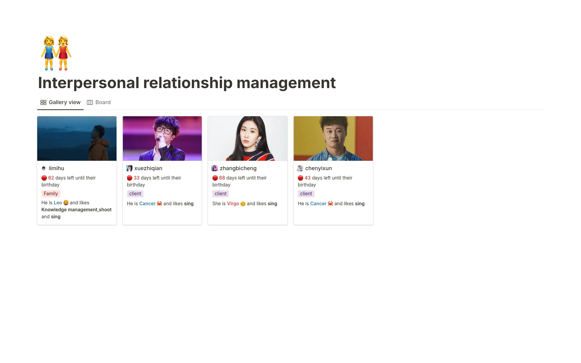This screenshot has width=581, height=363.
Task: Click the name xuezhiqian on the card
Action: click(x=149, y=168)
